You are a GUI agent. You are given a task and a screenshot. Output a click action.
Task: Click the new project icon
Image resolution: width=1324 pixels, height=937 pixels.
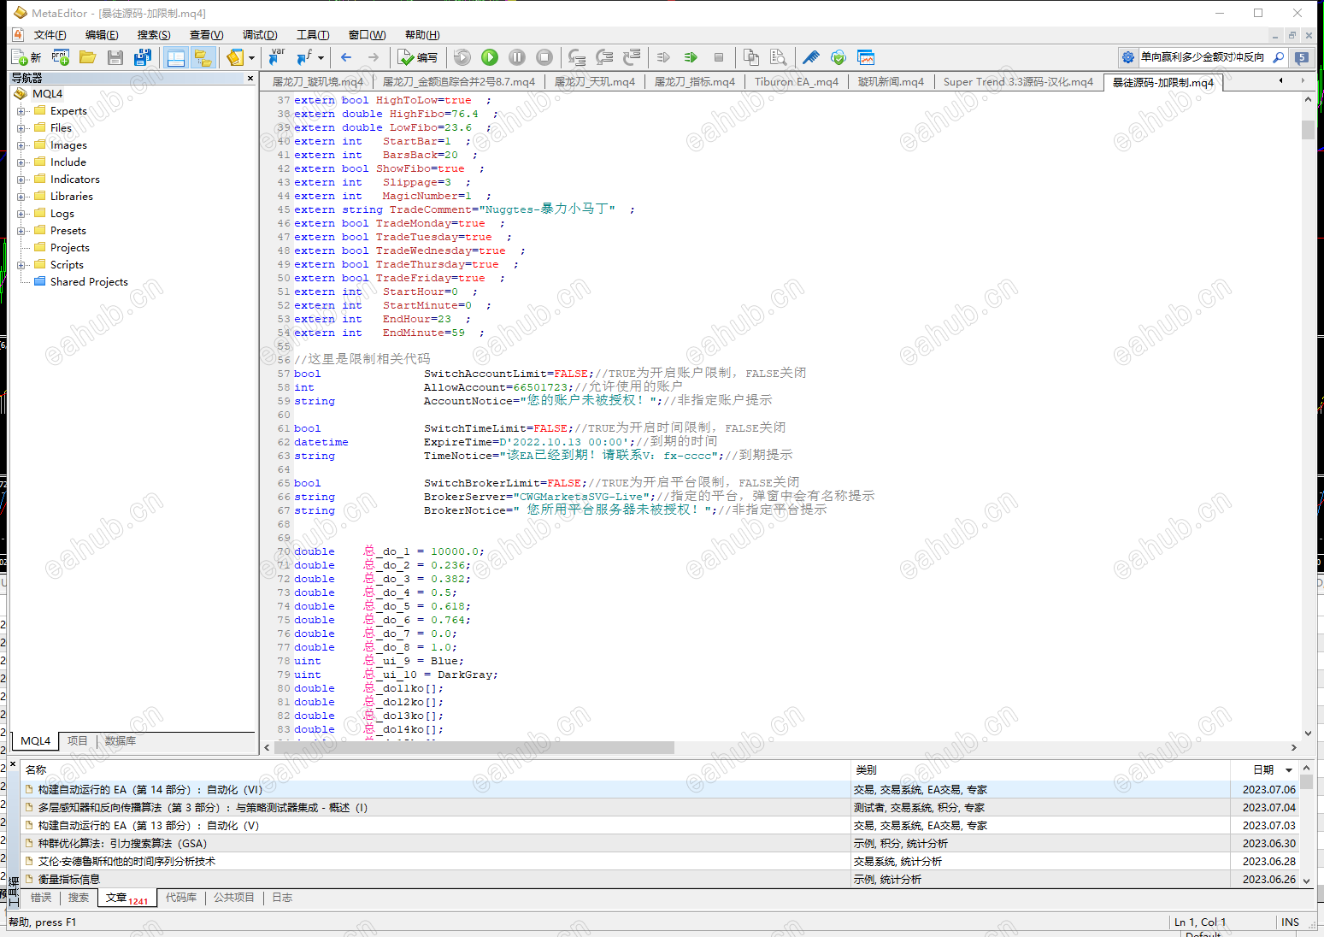pyautogui.click(x=61, y=57)
